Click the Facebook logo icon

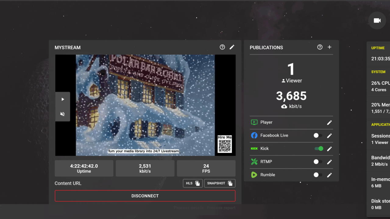[254, 135]
